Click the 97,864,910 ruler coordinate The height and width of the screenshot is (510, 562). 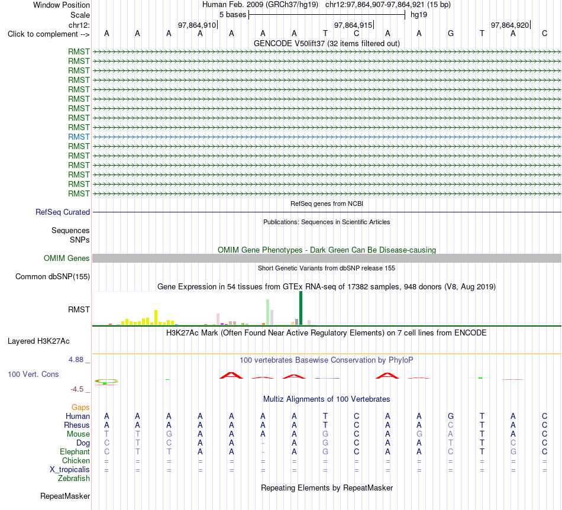click(x=197, y=25)
